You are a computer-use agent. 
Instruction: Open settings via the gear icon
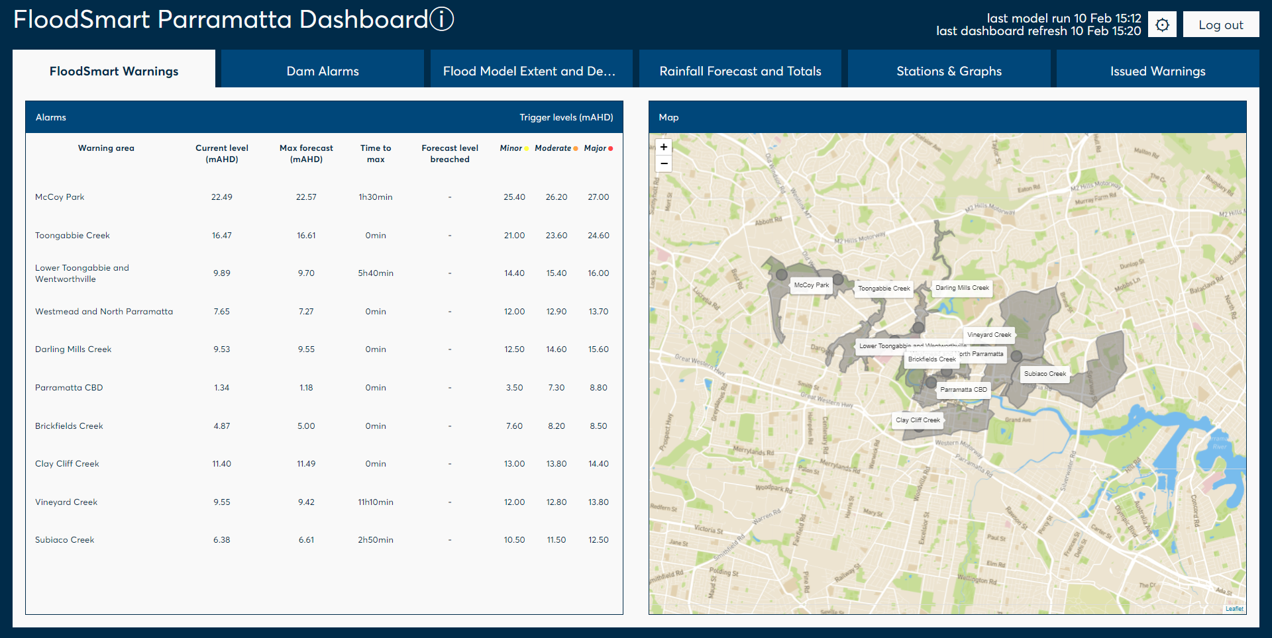(x=1162, y=25)
